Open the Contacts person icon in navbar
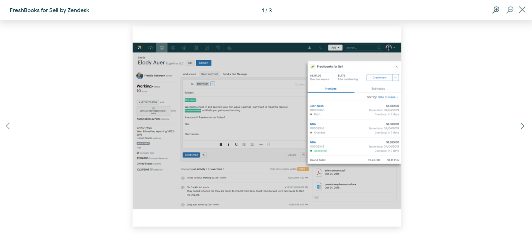 tap(173, 48)
